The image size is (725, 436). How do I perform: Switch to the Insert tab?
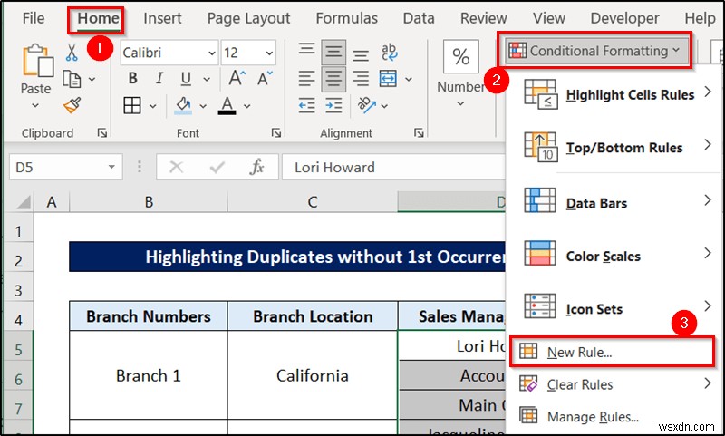(x=162, y=18)
